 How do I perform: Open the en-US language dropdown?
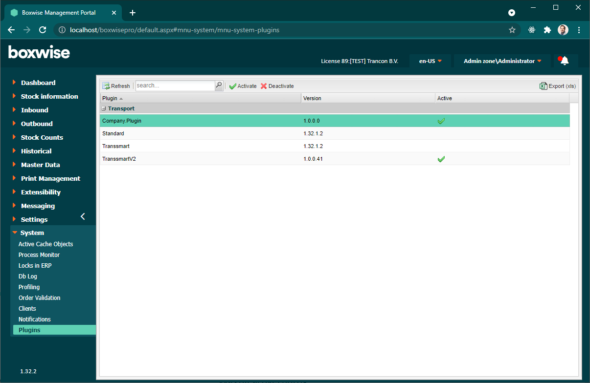point(431,61)
